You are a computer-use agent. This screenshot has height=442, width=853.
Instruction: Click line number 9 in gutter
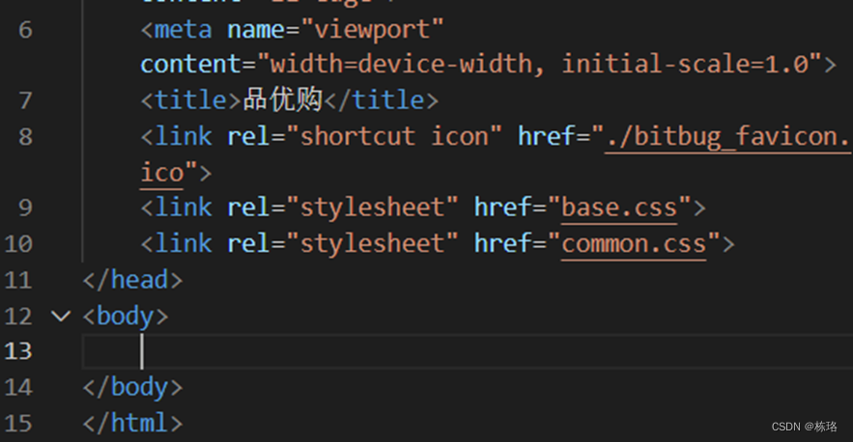pyautogui.click(x=25, y=207)
